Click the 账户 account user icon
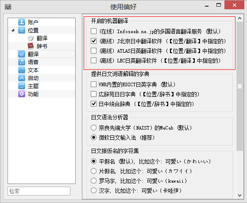 (x=22, y=22)
